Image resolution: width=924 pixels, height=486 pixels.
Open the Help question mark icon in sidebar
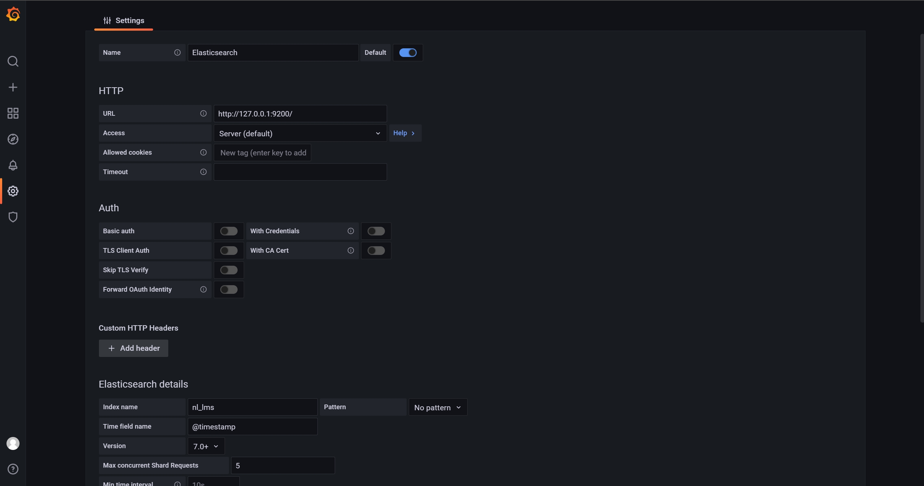(x=13, y=469)
